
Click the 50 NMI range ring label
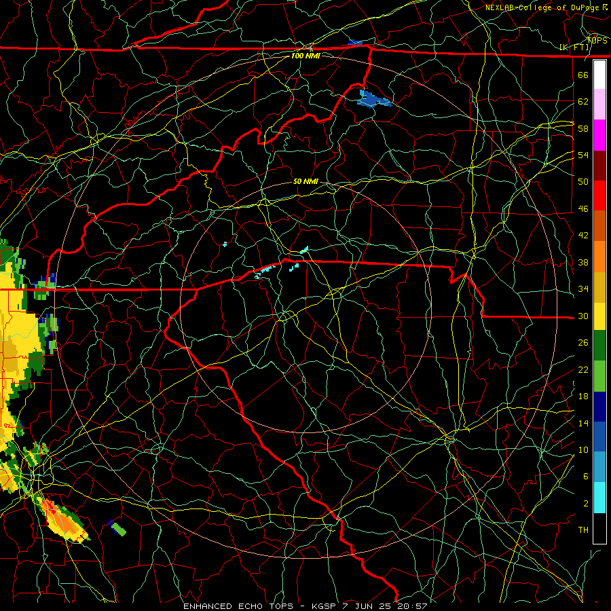[x=305, y=181]
